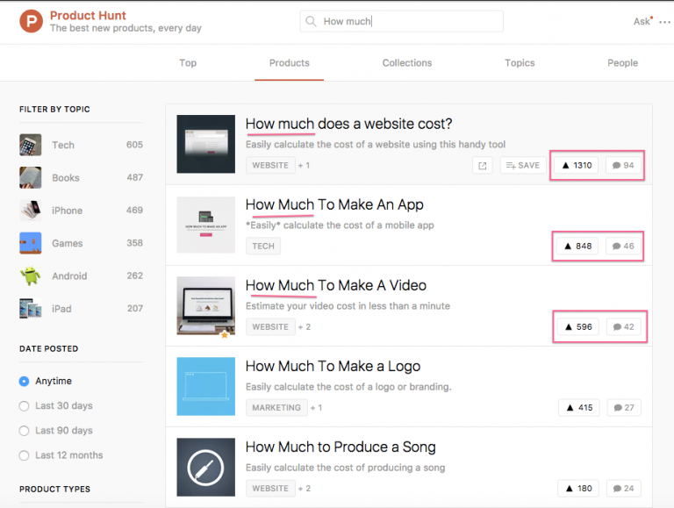The width and height of the screenshot is (674, 508).
Task: Open the Topics tab
Action: [x=520, y=63]
